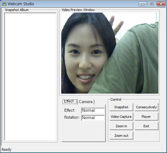Take a picture with the Snapshot button
The width and height of the screenshot is (167, 153).
[x=121, y=107]
